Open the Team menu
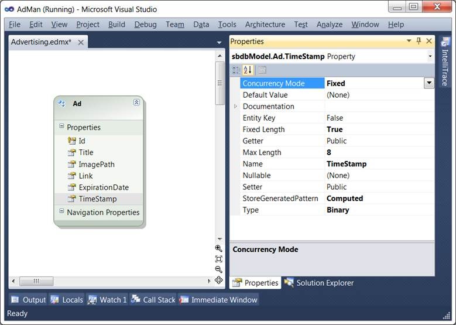Viewport: 456px width, 325px height. 175,25
